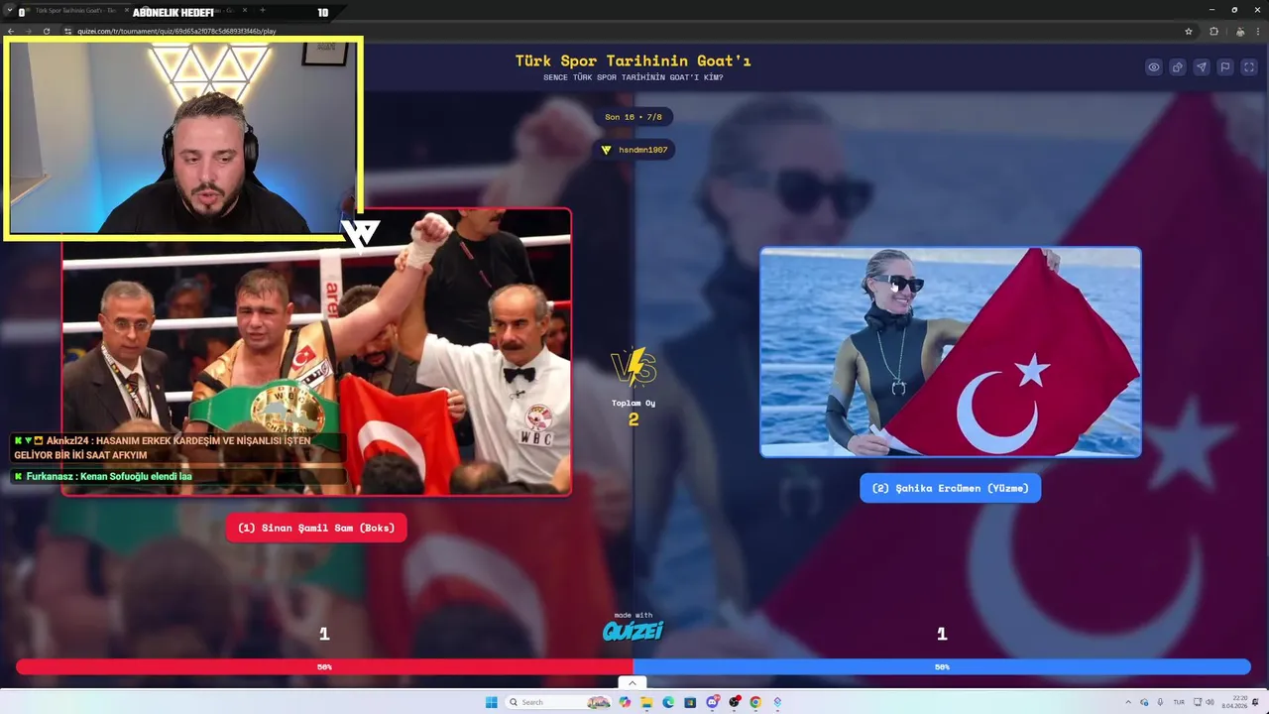Click the flag report icon
The width and height of the screenshot is (1269, 714).
[1224, 67]
